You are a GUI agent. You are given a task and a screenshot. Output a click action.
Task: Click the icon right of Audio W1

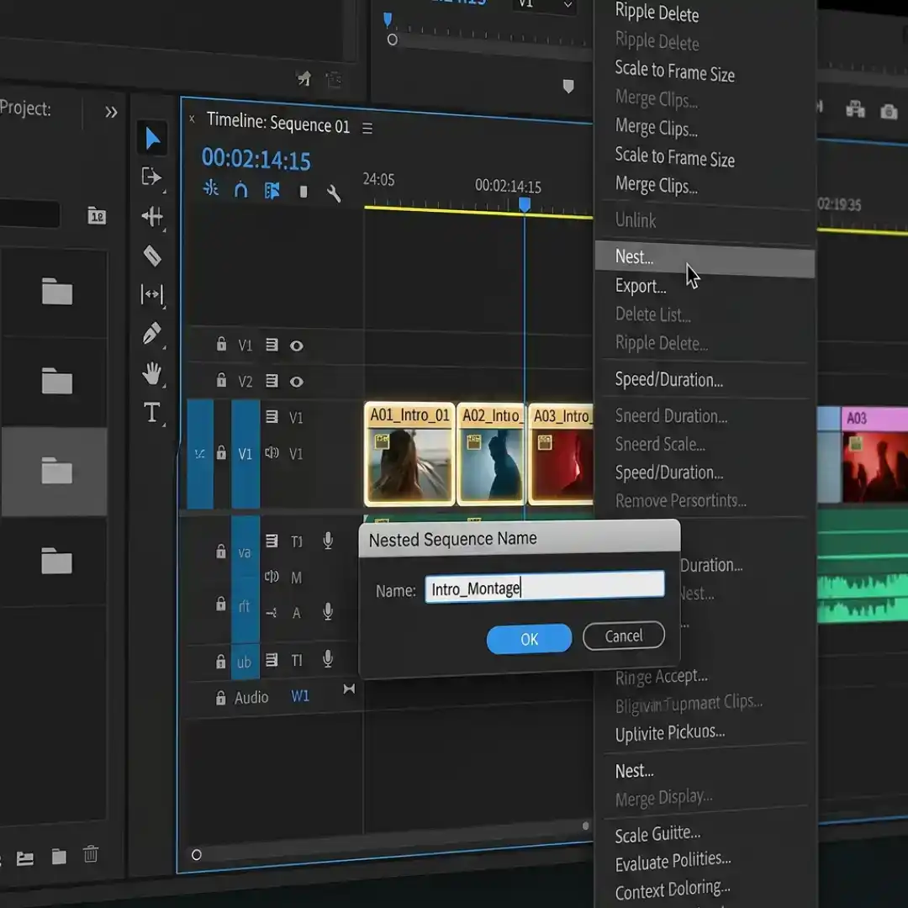pyautogui.click(x=349, y=689)
